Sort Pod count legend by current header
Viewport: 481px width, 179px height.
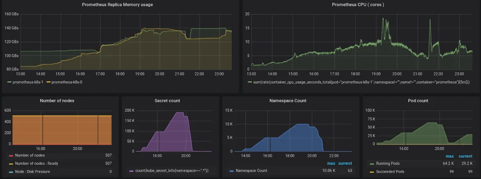[x=465, y=156]
